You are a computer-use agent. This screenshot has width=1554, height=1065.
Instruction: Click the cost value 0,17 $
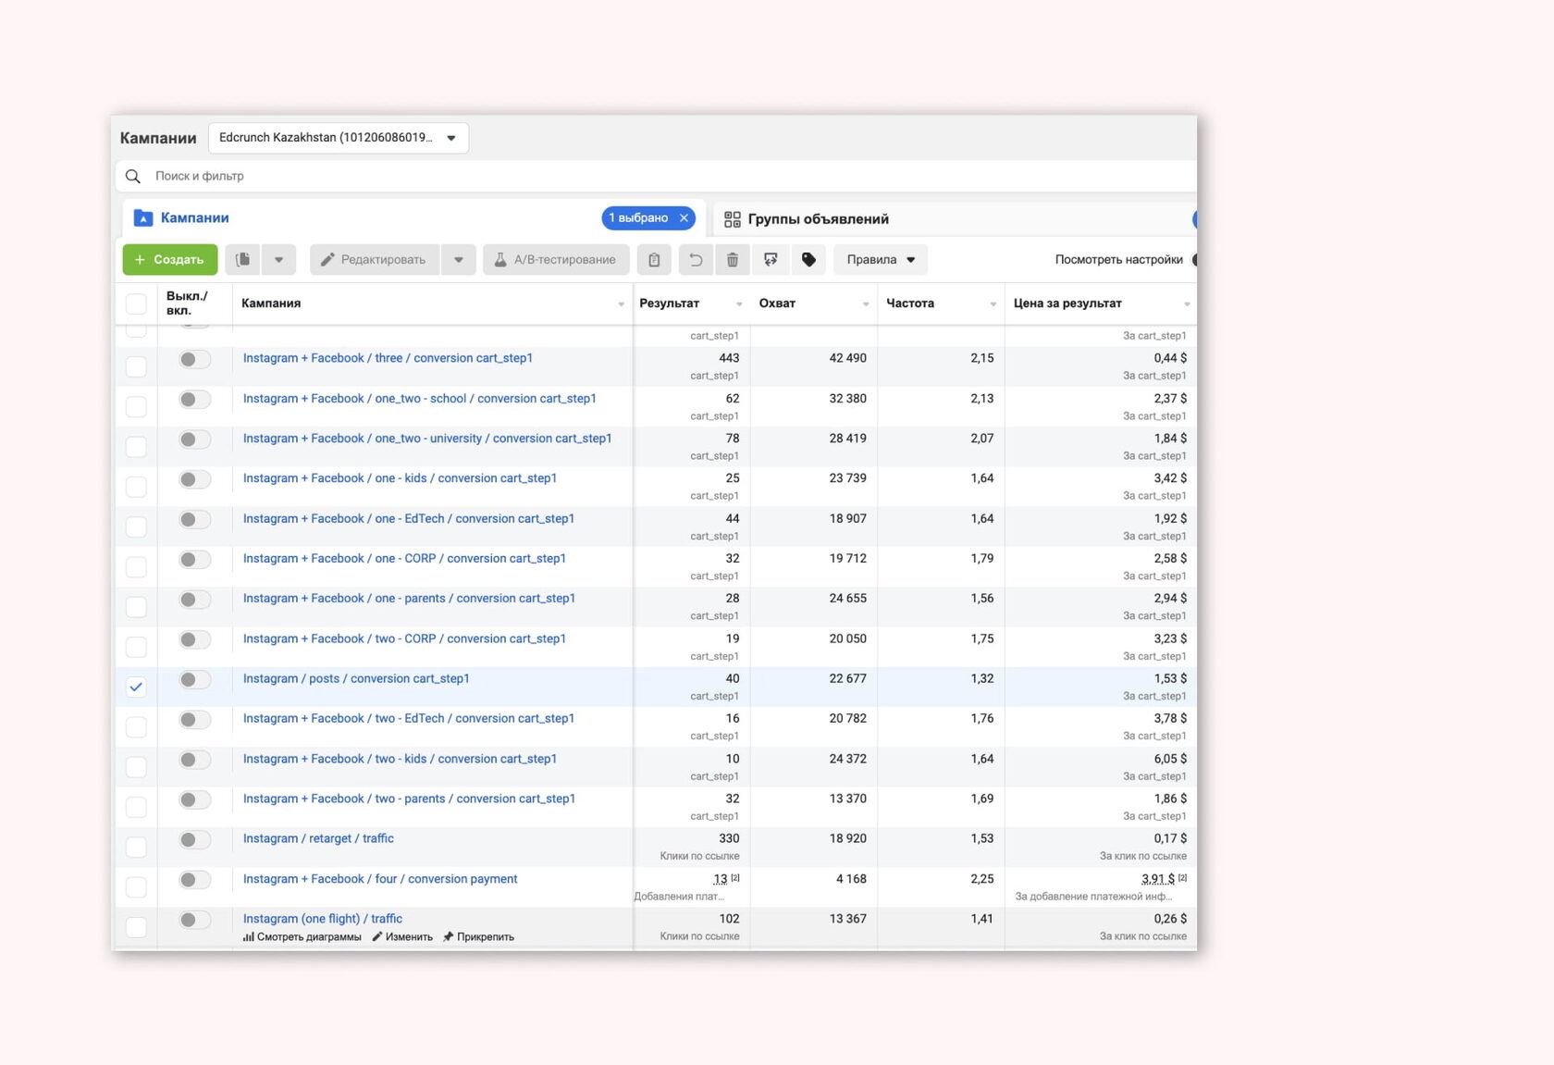point(1170,839)
